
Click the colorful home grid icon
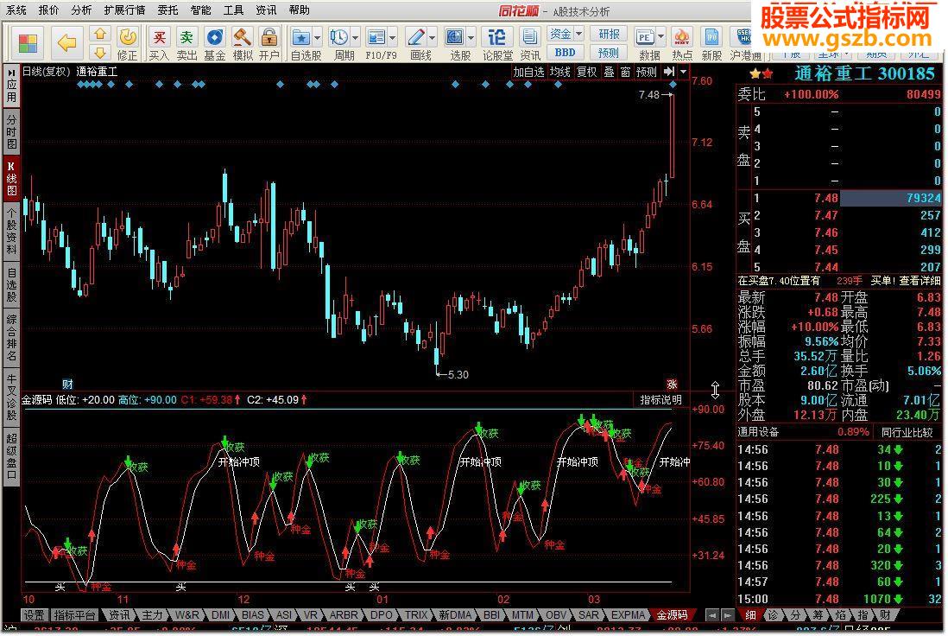[28, 42]
